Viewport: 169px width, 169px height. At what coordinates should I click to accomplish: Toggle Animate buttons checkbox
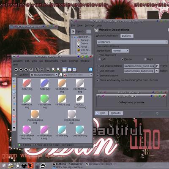98,76
